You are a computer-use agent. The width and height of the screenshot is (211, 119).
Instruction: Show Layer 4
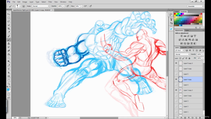point(176,85)
